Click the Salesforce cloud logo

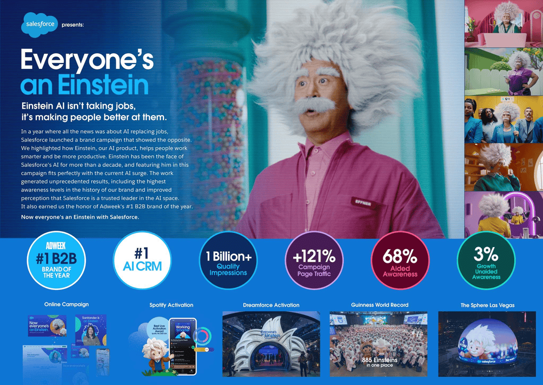[40, 24]
